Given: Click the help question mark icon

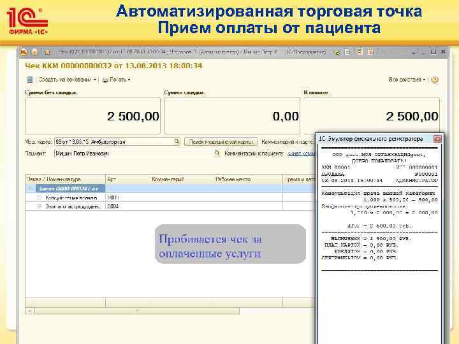Looking at the screenshot, I should pyautogui.click(x=435, y=80).
